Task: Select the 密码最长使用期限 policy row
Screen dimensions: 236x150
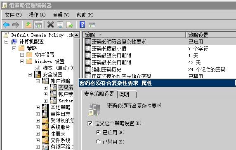Action: [x=160, y=62]
